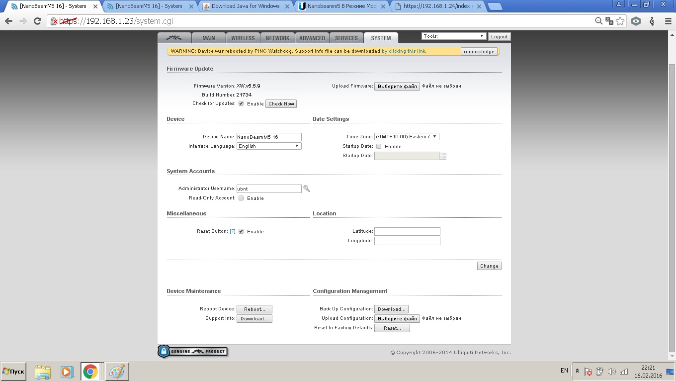The height and width of the screenshot is (382, 676).
Task: Click the Chrome user profile icon
Action: point(618,4)
